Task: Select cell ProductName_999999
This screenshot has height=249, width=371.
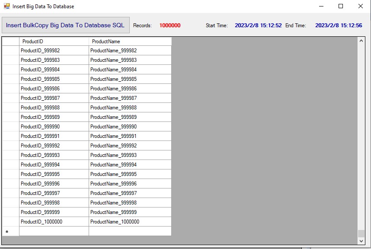Action: (130, 212)
